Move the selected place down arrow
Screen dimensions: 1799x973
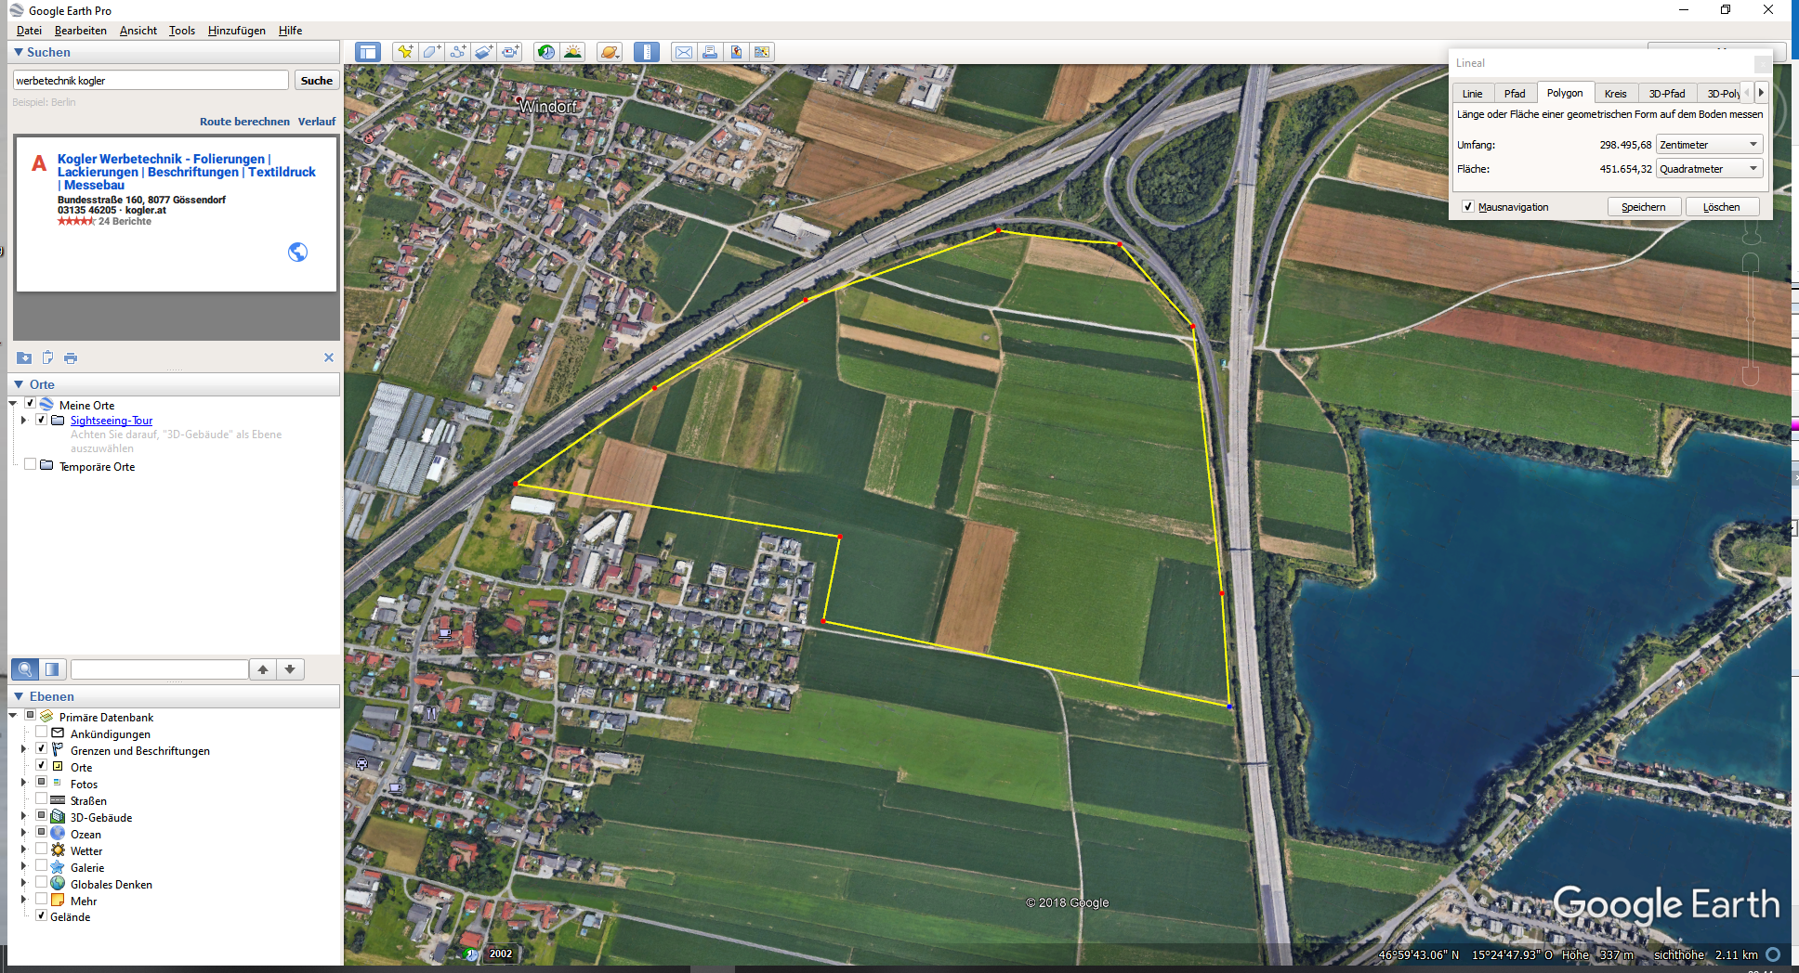(x=290, y=669)
